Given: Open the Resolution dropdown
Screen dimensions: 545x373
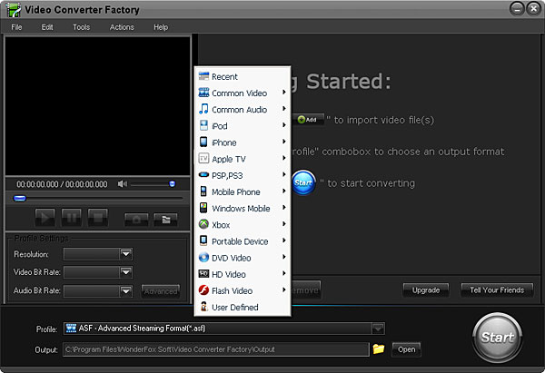Looking at the screenshot, I should click(x=126, y=254).
